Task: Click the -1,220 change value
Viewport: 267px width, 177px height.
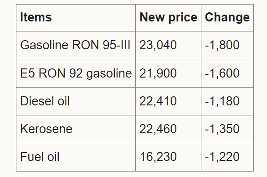Action: point(222,157)
